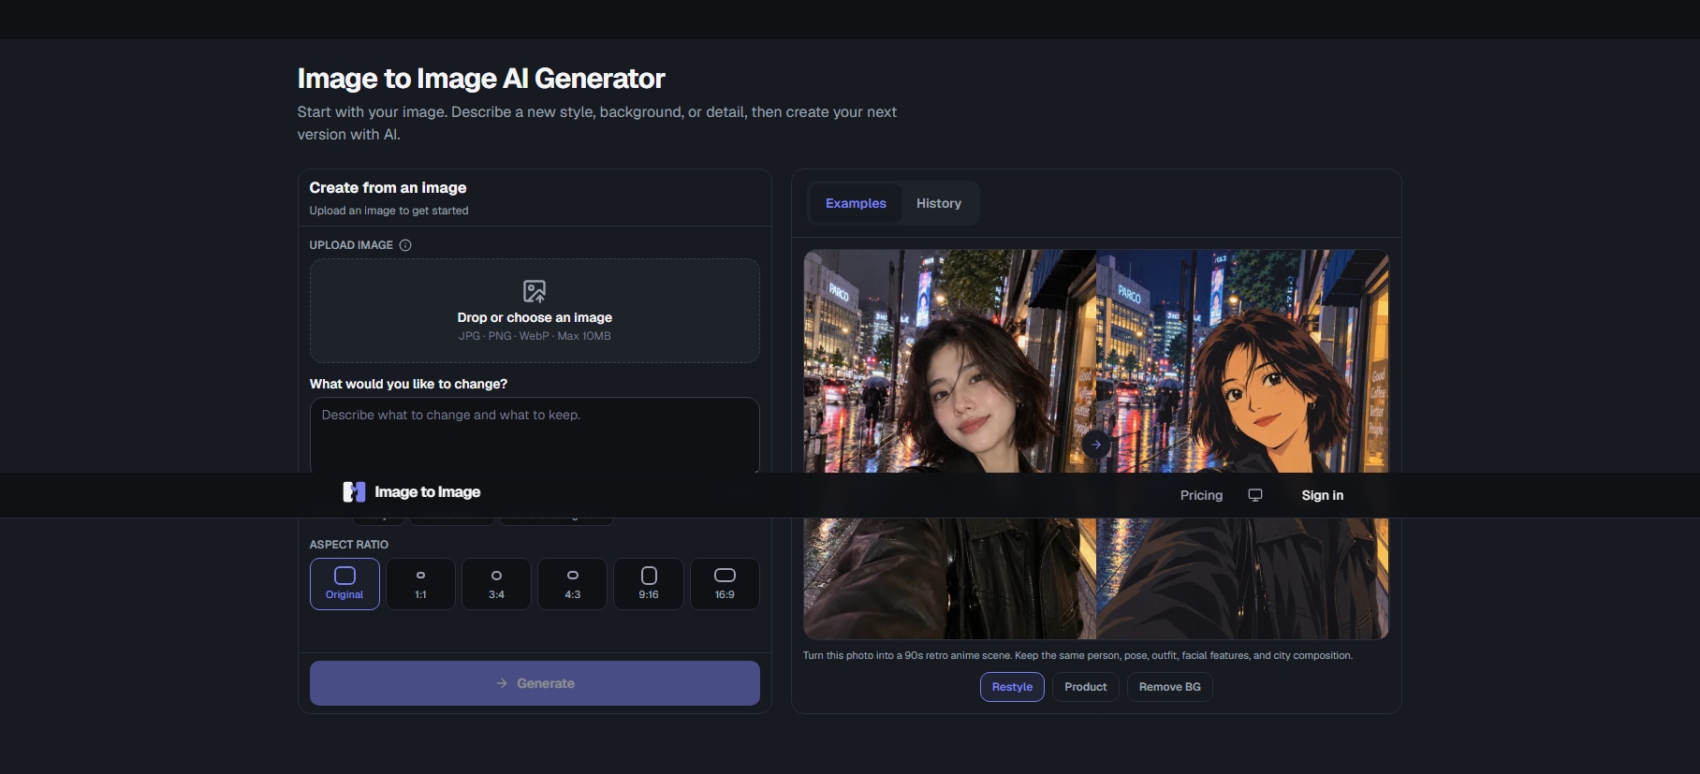Open the Pricing link

1201,495
